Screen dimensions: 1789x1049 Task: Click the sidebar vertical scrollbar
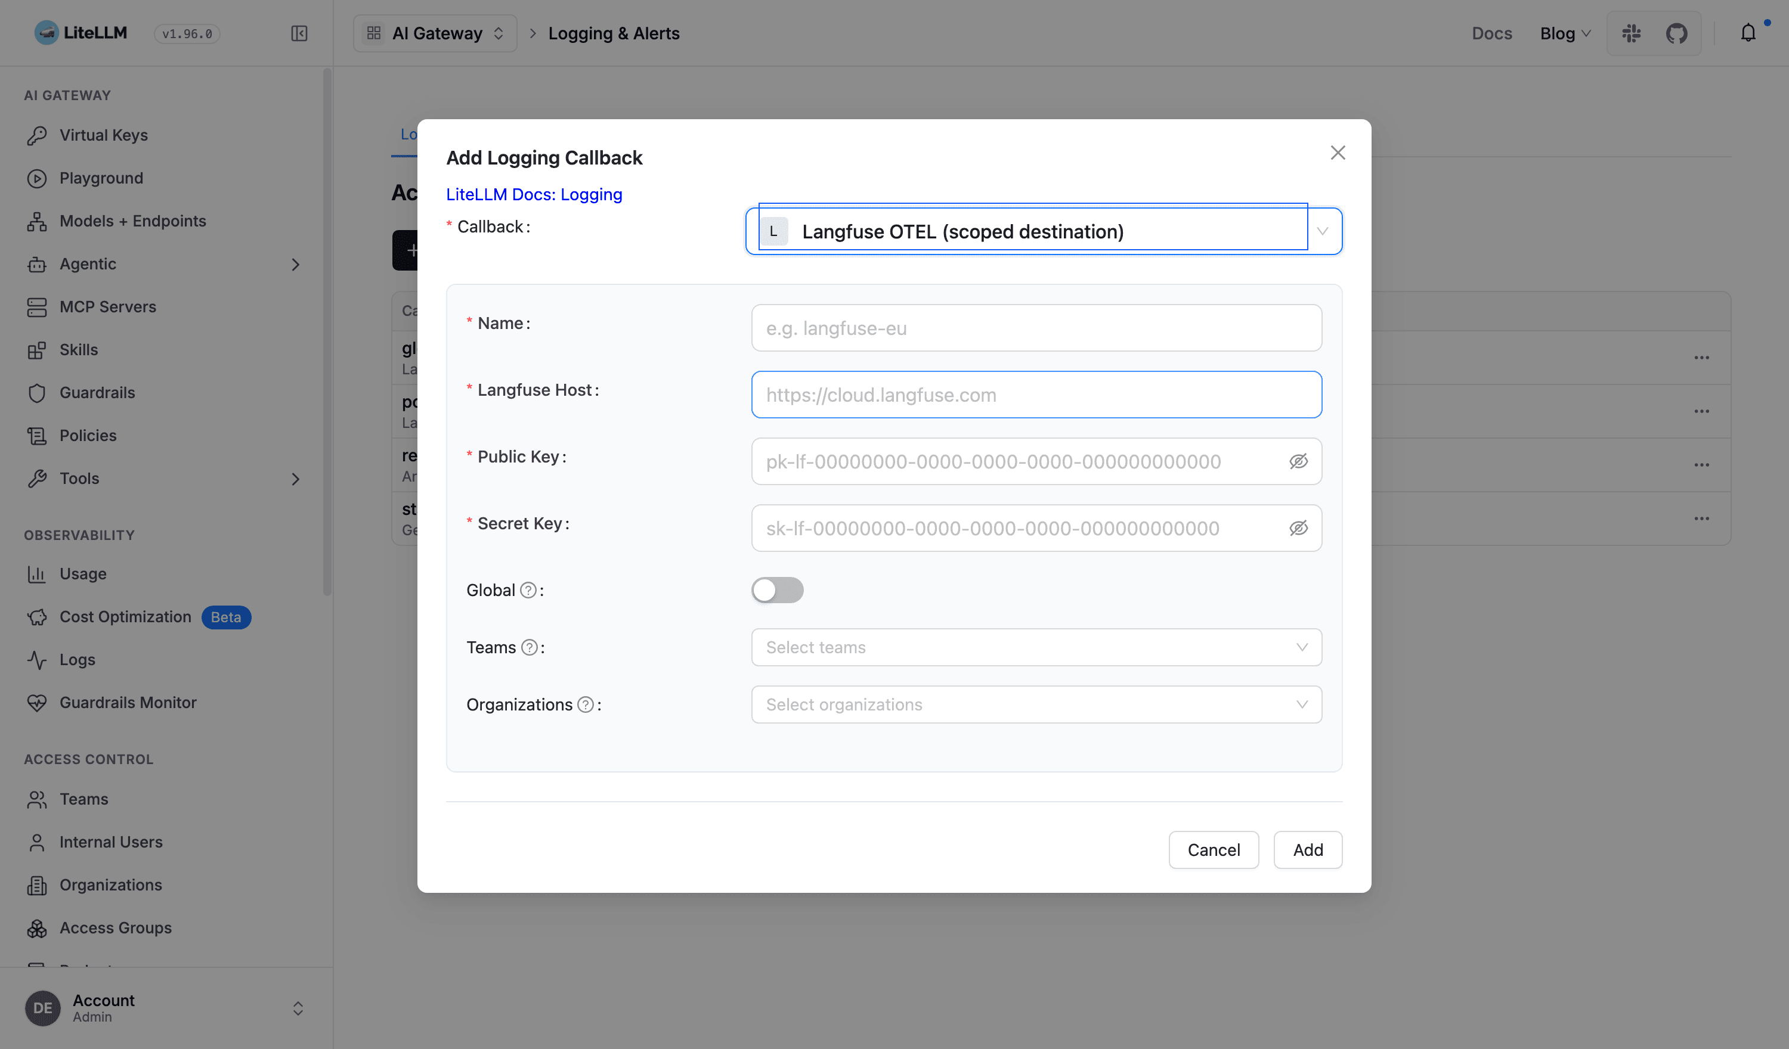pos(327,331)
